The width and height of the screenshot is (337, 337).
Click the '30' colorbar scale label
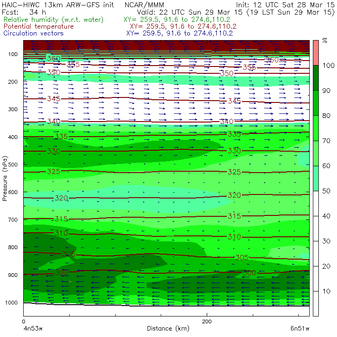click(327, 241)
